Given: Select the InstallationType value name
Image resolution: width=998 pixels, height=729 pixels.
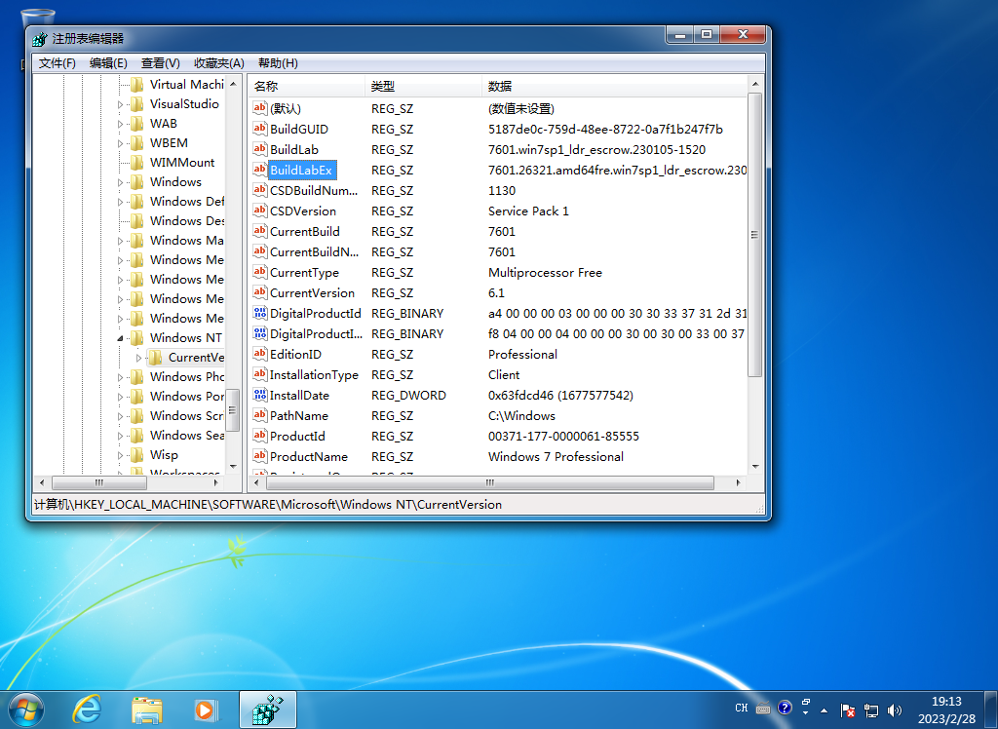Looking at the screenshot, I should click(x=314, y=374).
